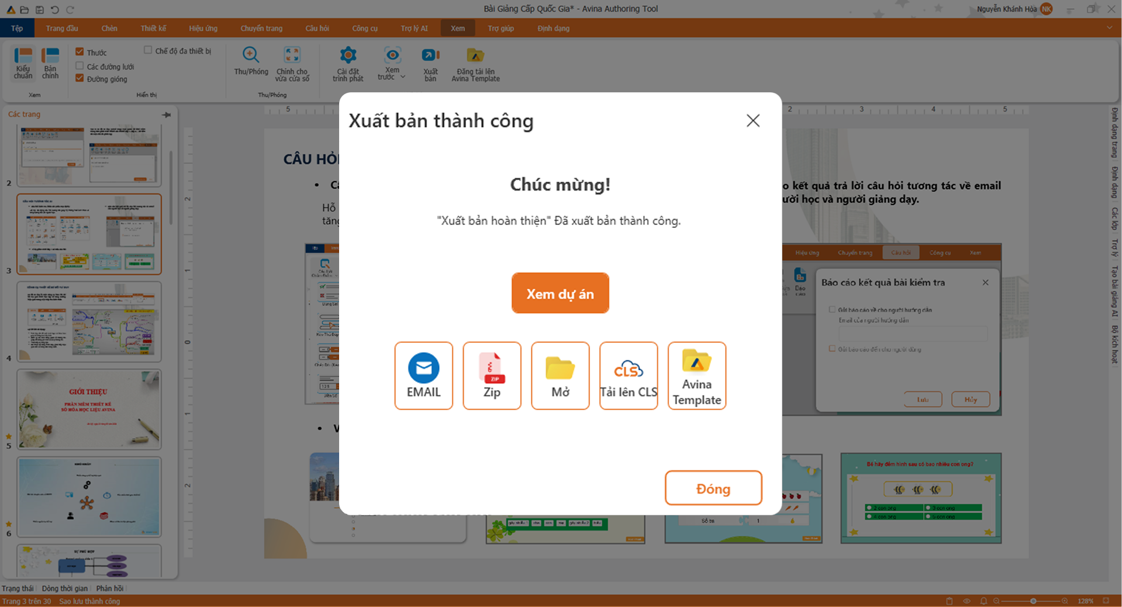Open the Định dạng tab

tap(553, 28)
